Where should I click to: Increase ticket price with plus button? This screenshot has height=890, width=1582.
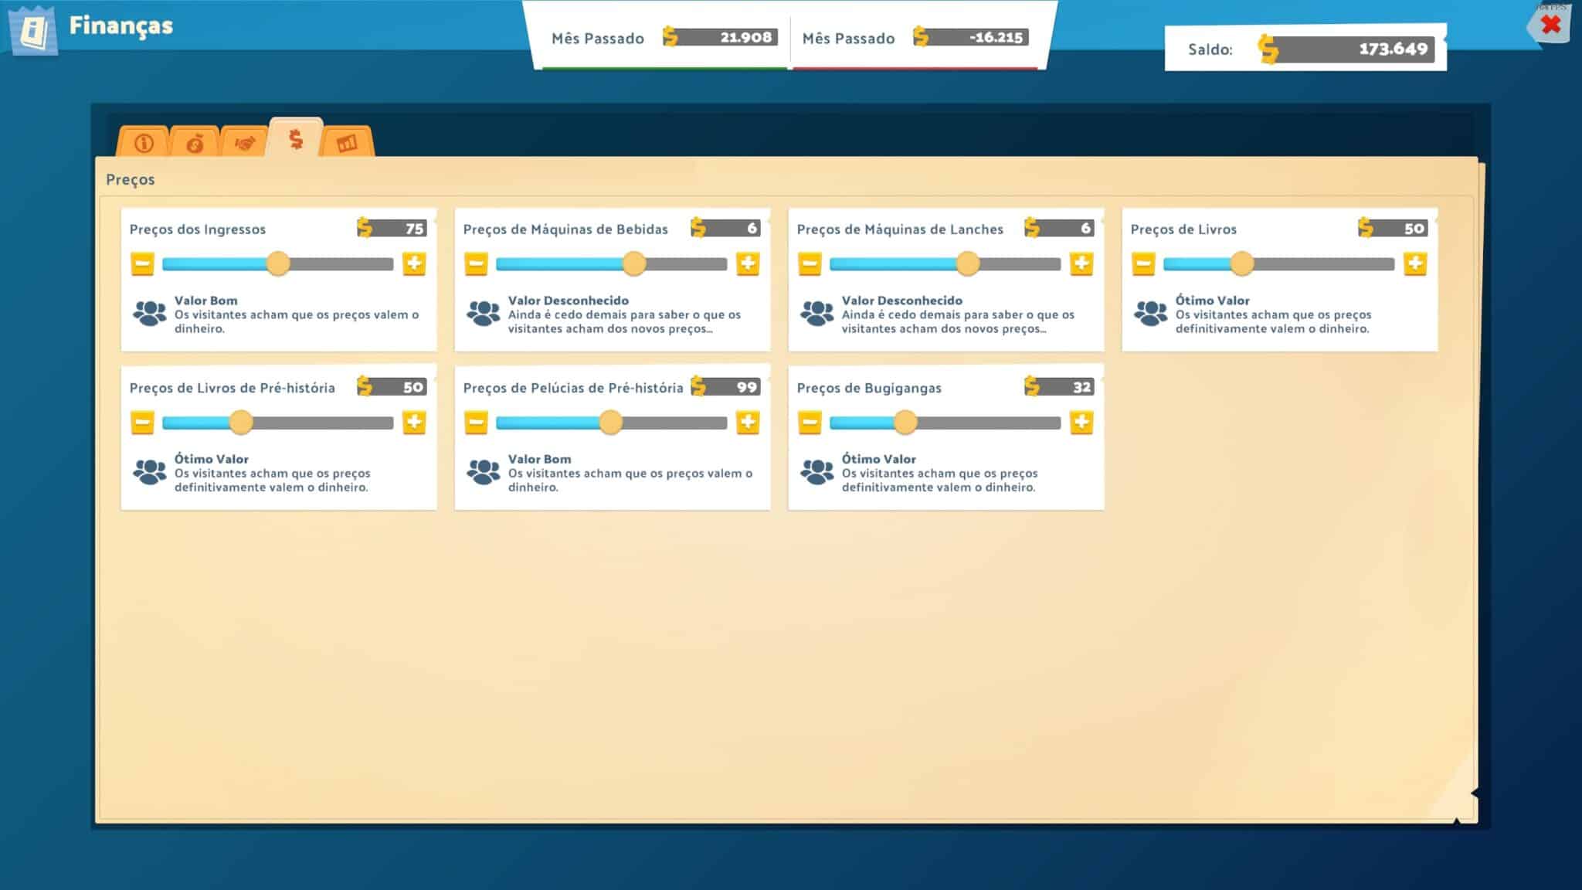tap(414, 264)
